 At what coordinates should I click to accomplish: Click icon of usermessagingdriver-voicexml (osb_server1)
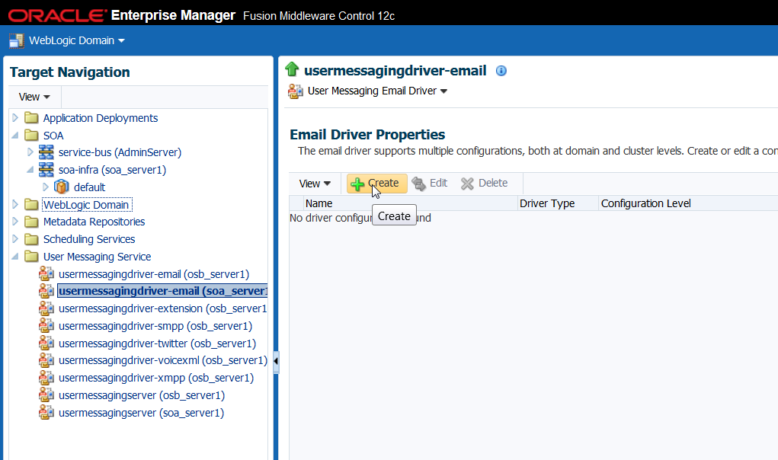point(46,360)
